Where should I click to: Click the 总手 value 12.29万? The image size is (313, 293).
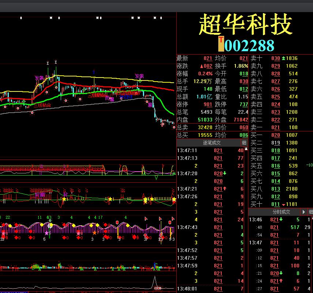[x=203, y=81]
